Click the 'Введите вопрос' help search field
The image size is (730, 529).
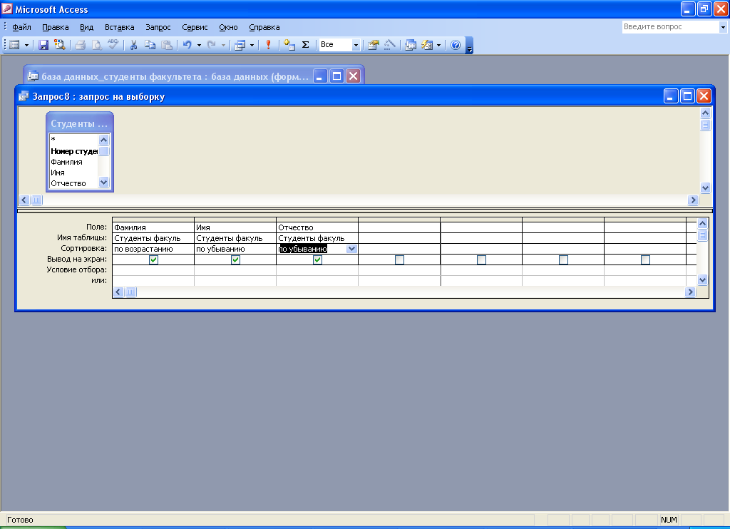click(x=670, y=27)
